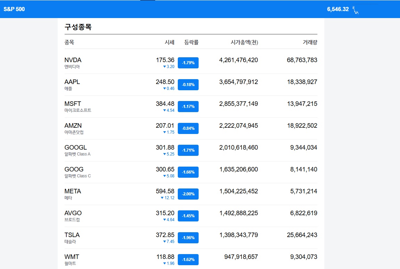Viewport: 400px width, 269px height.
Task: Click GOOG price 300.65
Action: [x=165, y=170]
